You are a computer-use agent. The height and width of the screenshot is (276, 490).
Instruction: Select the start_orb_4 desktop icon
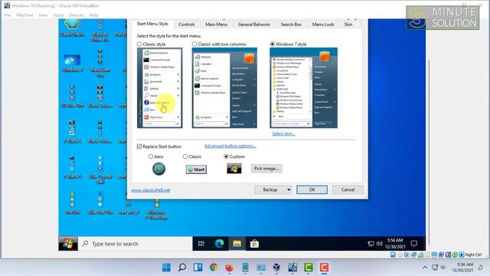click(128, 208)
